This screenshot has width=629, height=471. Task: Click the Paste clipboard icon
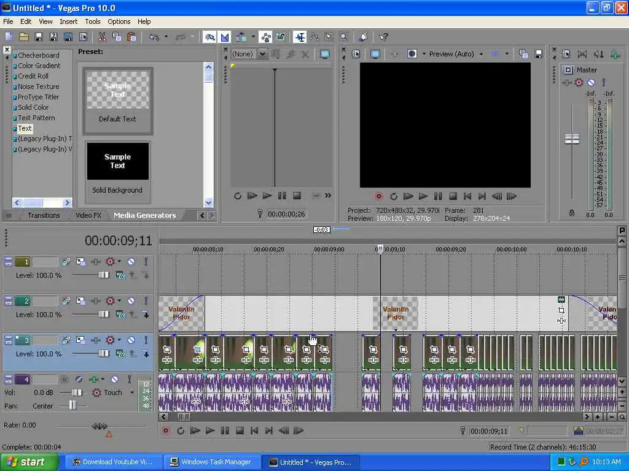tap(131, 37)
